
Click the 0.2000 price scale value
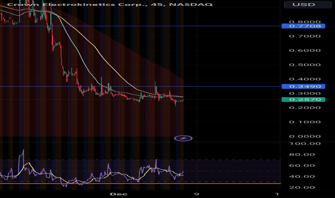305,108
